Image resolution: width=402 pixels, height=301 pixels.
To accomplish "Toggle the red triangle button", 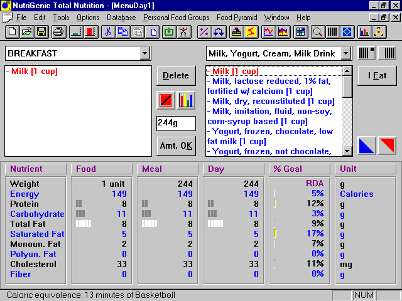I will point(387,145).
